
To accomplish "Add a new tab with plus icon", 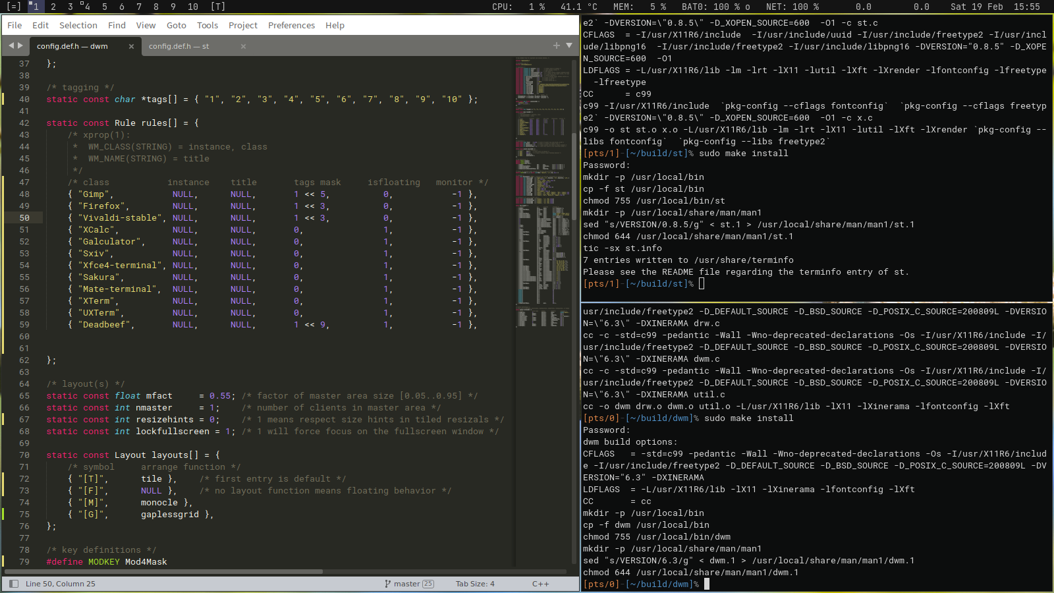I will click(557, 45).
